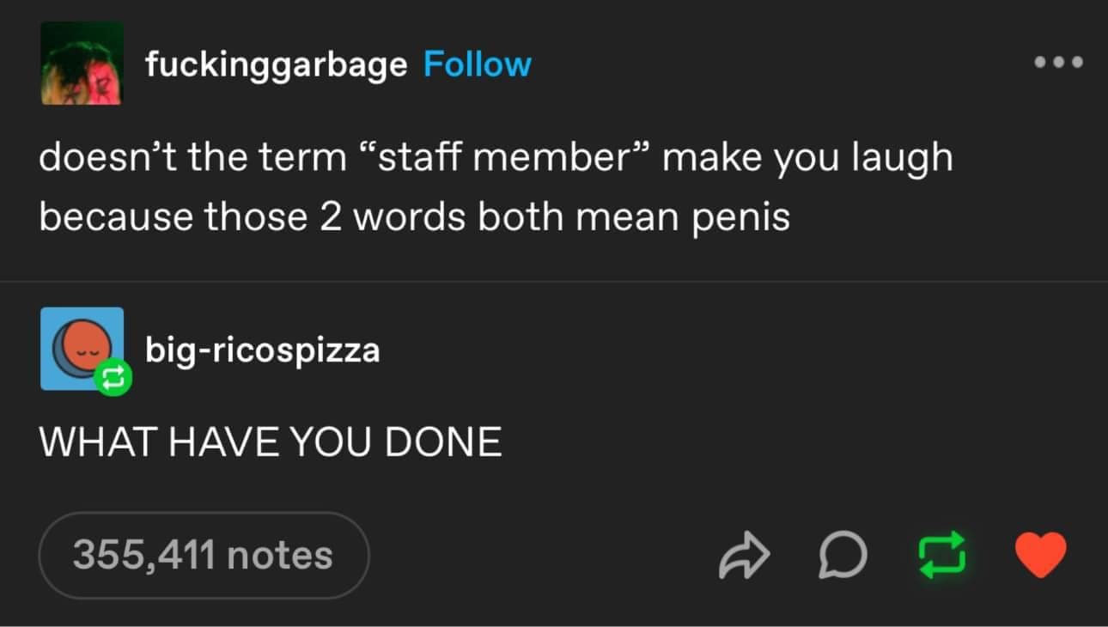Image resolution: width=1108 pixels, height=627 pixels.
Task: Click the "WHAT HAVE YOU DONE" reblog comment
Action: click(271, 441)
